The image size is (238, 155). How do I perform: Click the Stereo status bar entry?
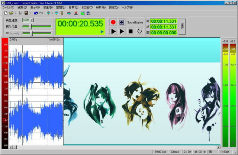click(x=175, y=152)
